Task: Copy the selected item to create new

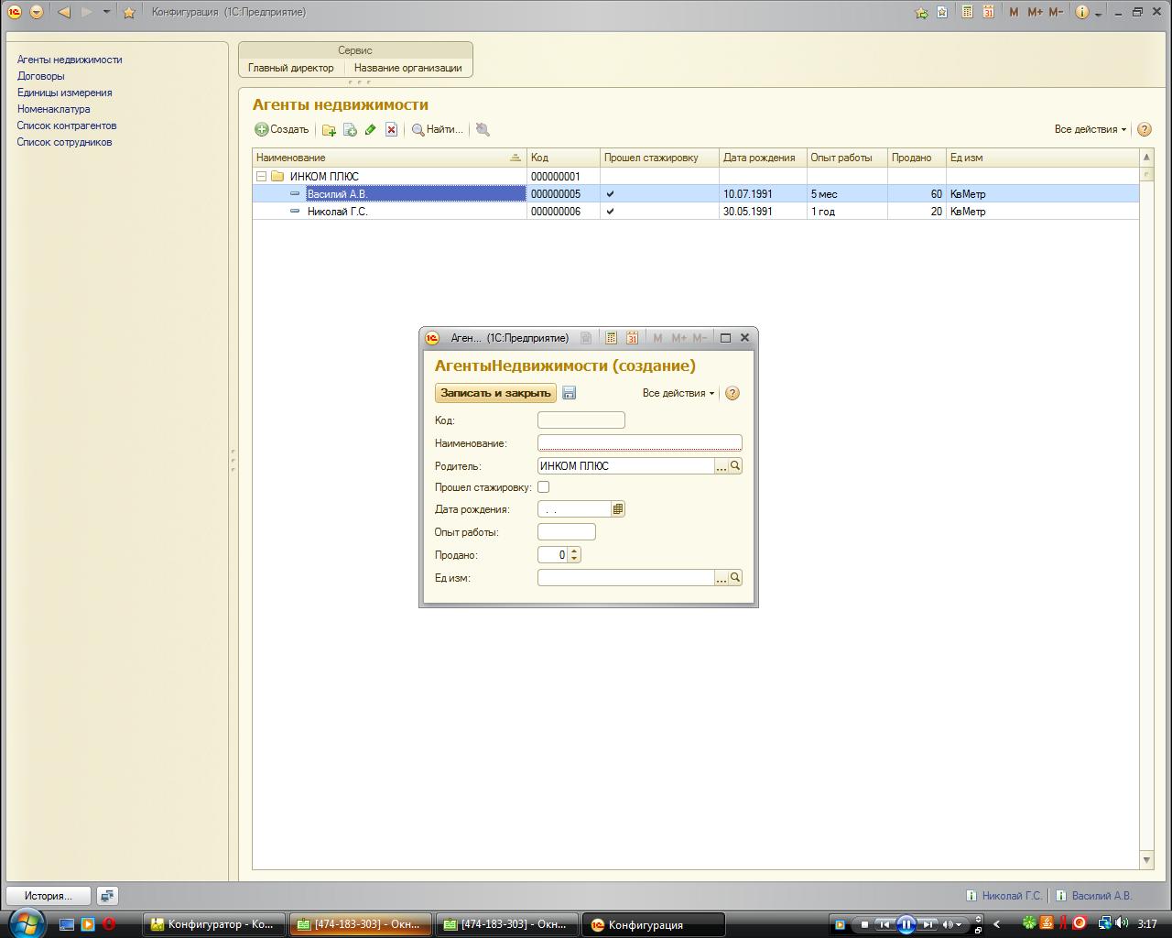Action: coord(350,130)
